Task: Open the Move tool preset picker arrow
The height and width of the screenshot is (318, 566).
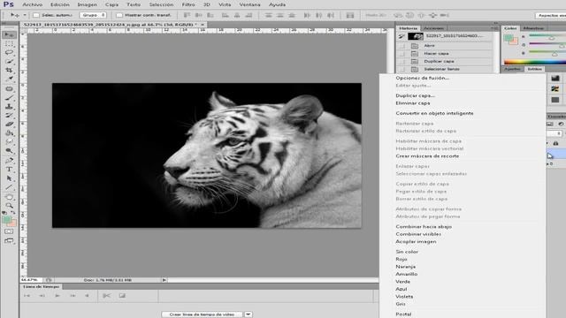Action: click(x=25, y=15)
